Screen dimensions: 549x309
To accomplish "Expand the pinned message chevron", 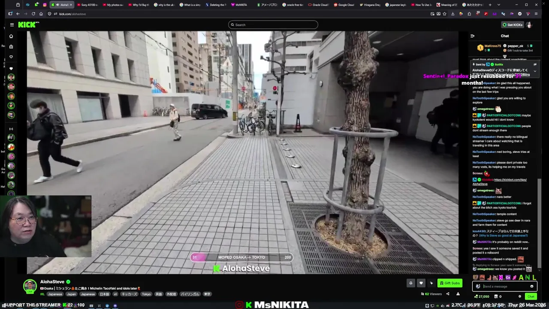I will (x=535, y=71).
